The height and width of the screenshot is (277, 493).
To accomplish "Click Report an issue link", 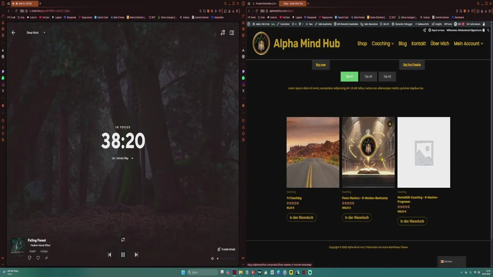I will [x=436, y=30].
